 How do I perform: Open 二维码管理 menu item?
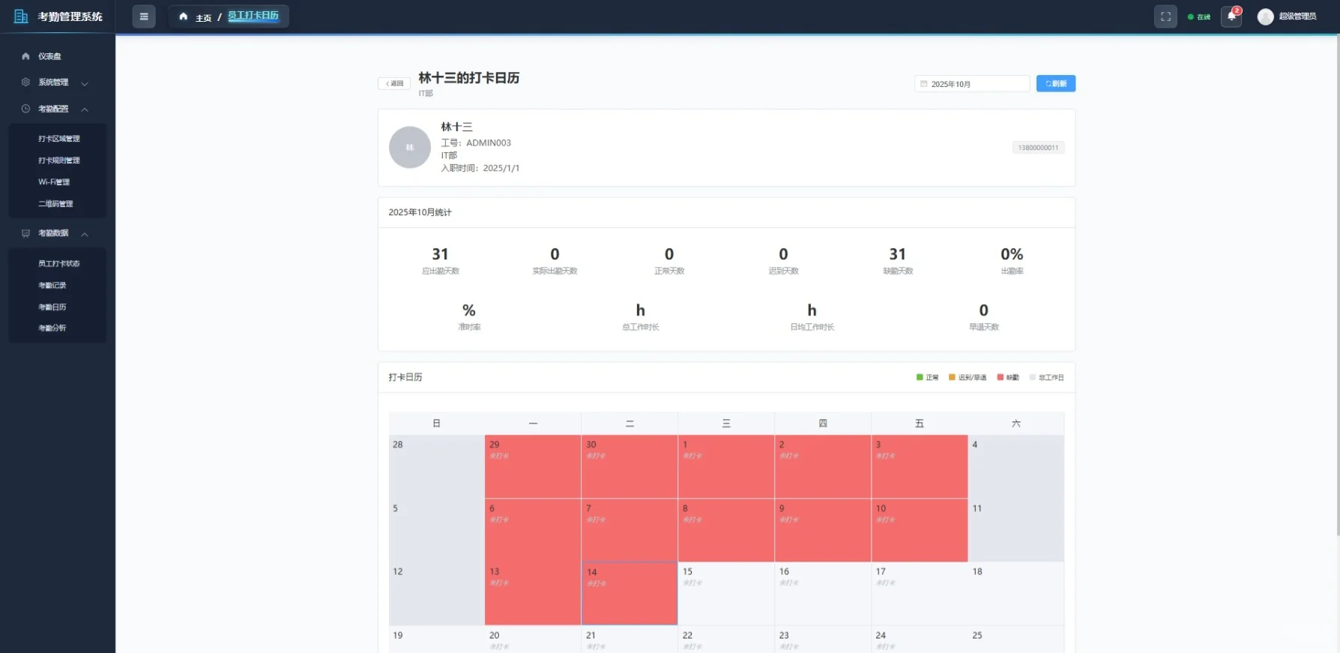point(57,204)
